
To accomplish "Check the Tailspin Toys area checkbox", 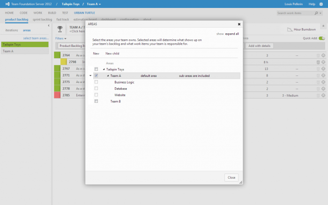I will pyautogui.click(x=96, y=69).
